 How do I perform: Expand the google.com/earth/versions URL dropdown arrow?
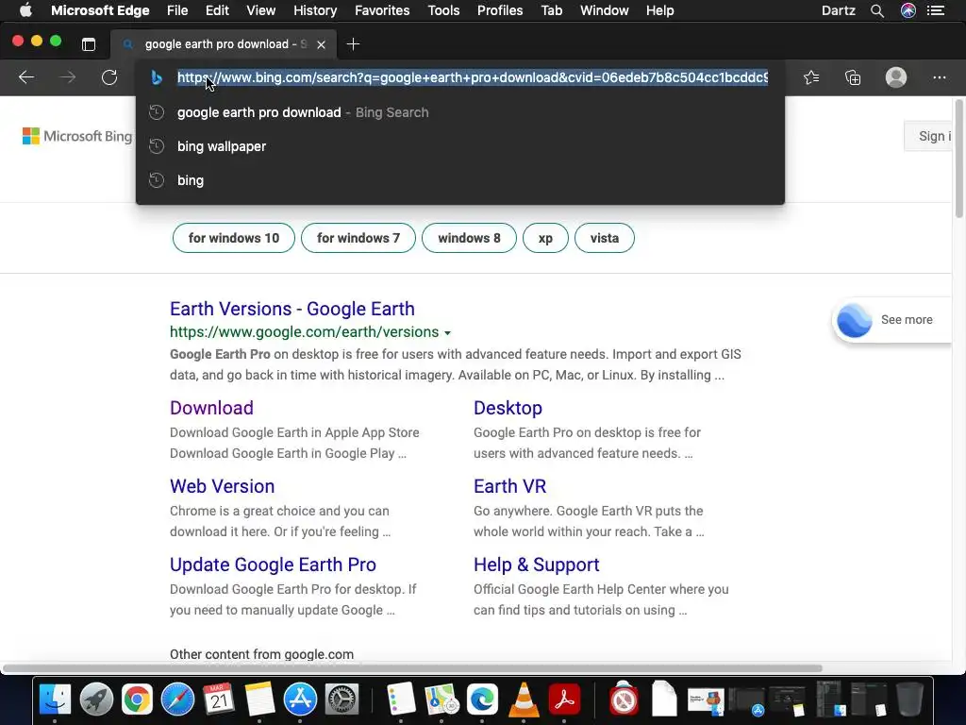coord(448,333)
